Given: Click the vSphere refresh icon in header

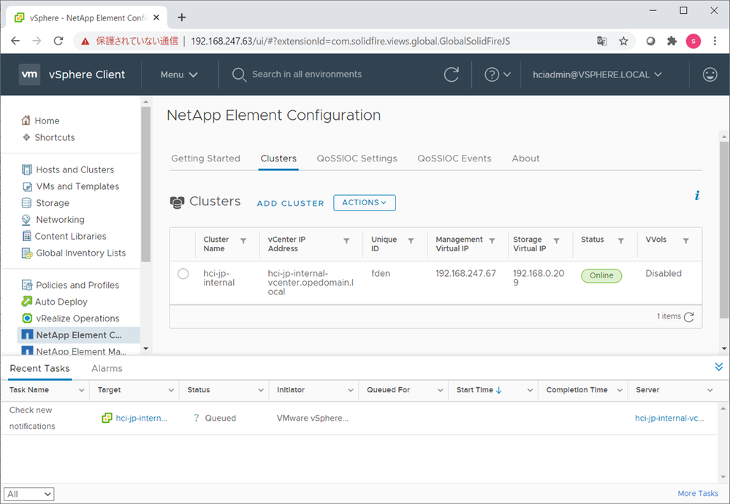Looking at the screenshot, I should pyautogui.click(x=452, y=75).
